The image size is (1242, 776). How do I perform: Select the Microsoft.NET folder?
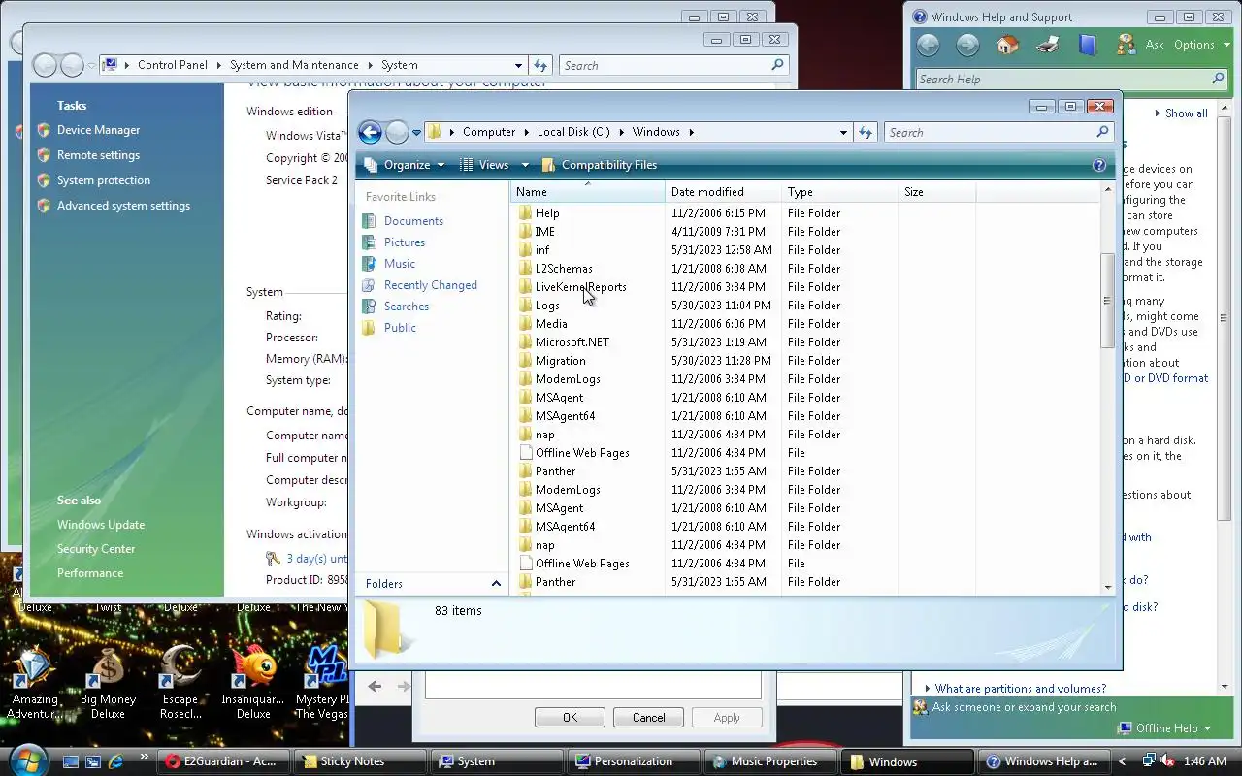[572, 342]
